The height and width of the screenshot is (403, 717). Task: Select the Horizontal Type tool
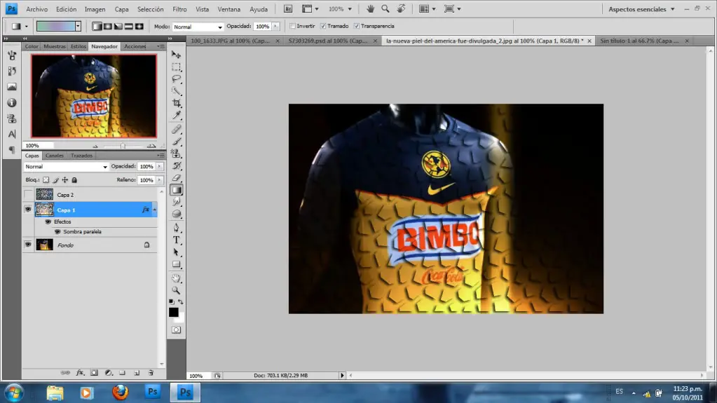[x=176, y=240]
